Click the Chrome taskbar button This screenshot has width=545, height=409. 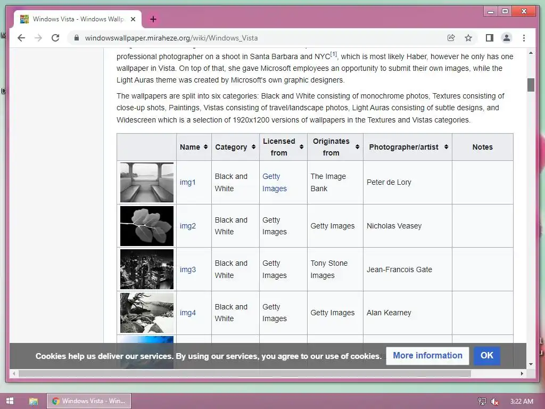(89, 401)
